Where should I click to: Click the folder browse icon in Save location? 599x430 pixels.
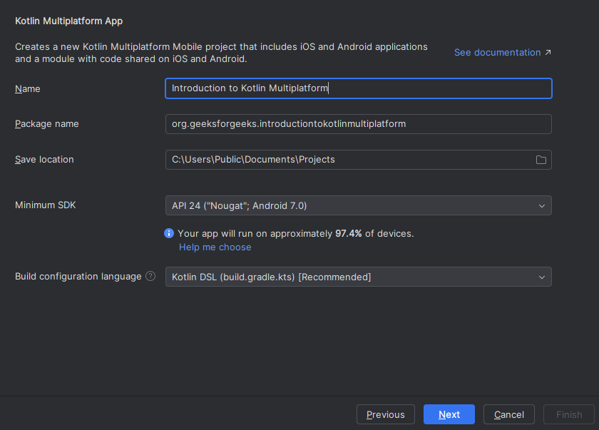click(x=541, y=160)
